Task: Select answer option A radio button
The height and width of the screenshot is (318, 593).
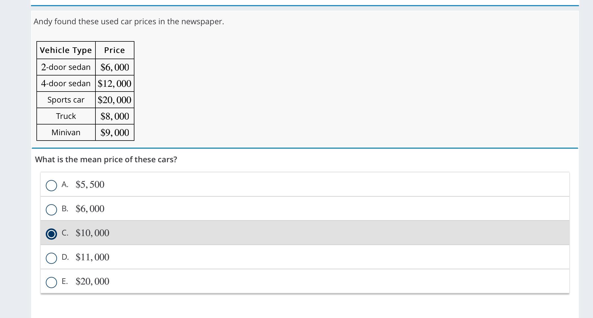Action: click(51, 185)
